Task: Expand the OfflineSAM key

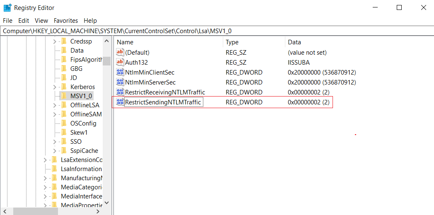Action: coord(55,114)
